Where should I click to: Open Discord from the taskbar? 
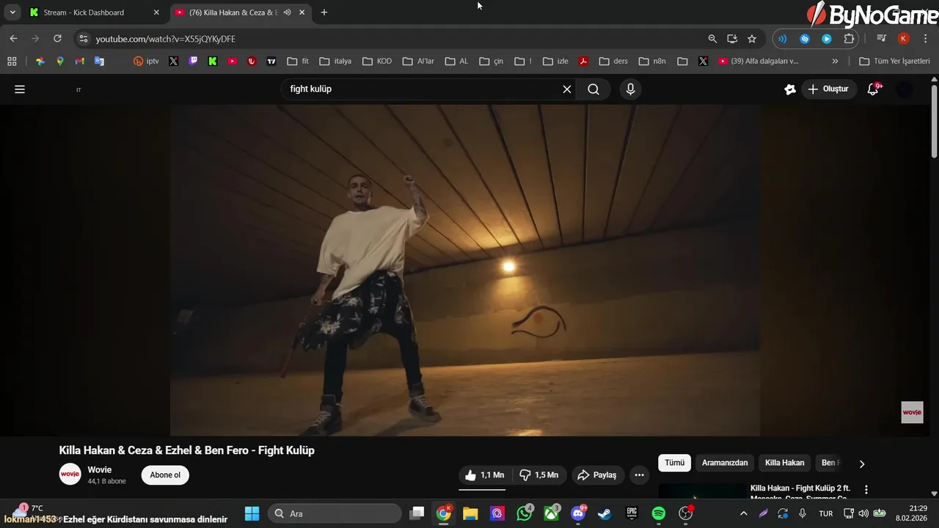578,513
